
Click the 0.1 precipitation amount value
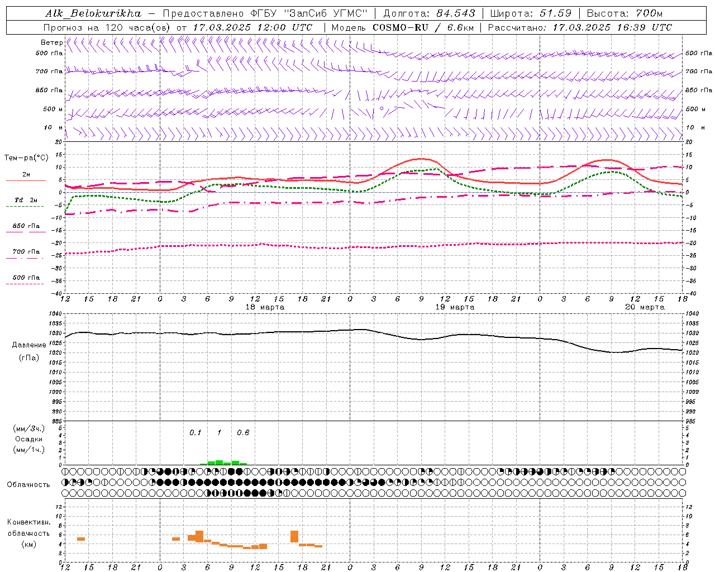tap(195, 433)
